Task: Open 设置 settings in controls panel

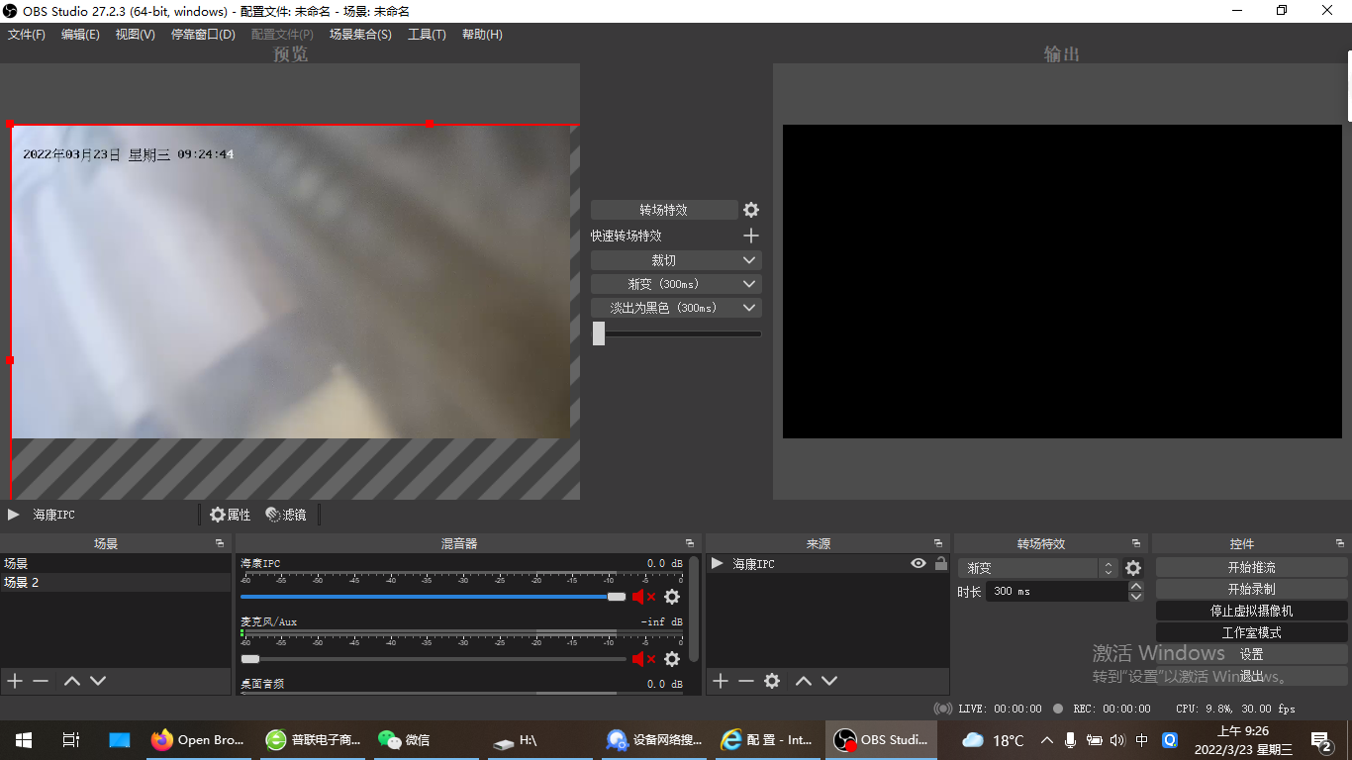Action: pyautogui.click(x=1251, y=654)
